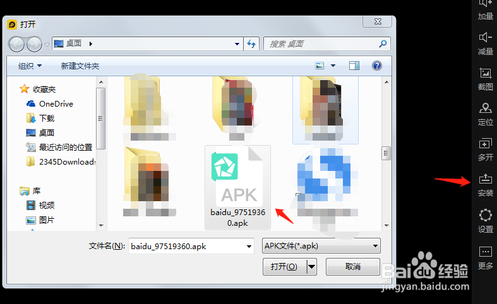497x304 pixels.
Task: Click the file list scrollbar thumb
Action: [386, 154]
